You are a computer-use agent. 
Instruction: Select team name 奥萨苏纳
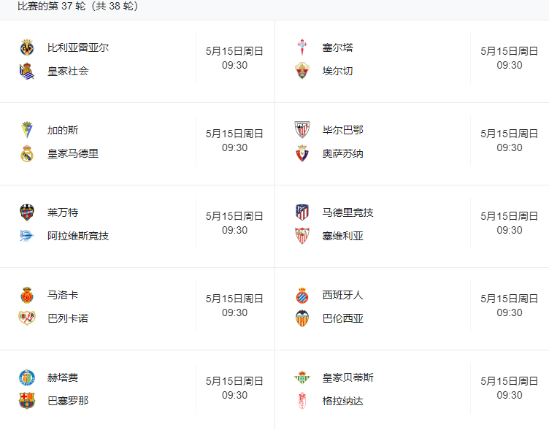click(342, 153)
